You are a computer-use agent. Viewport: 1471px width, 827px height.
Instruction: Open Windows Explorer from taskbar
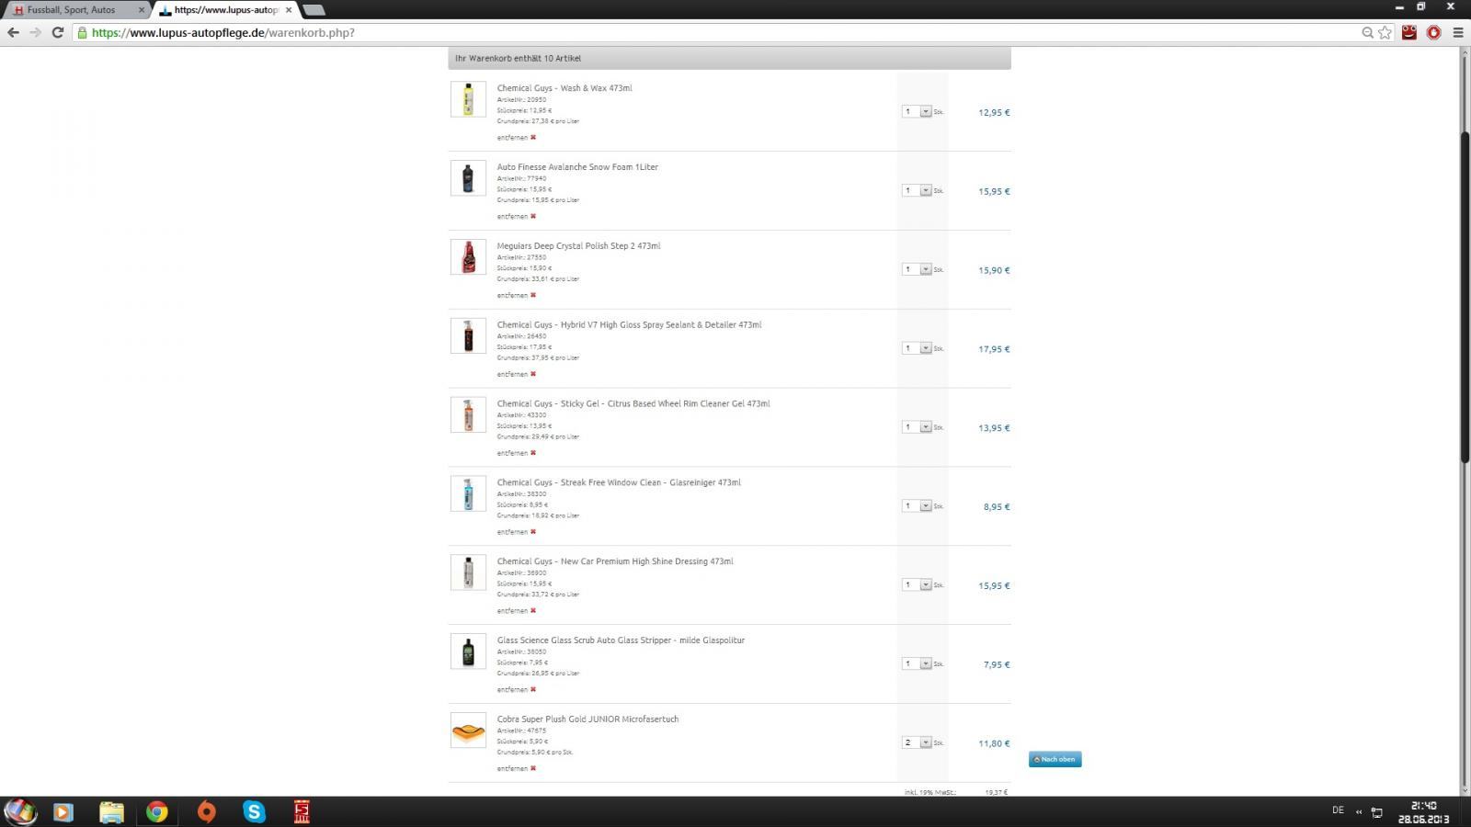pos(111,811)
